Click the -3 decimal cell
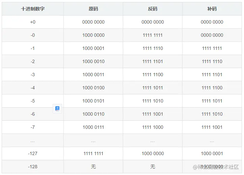The height and width of the screenshot is (175, 244). tap(33, 75)
